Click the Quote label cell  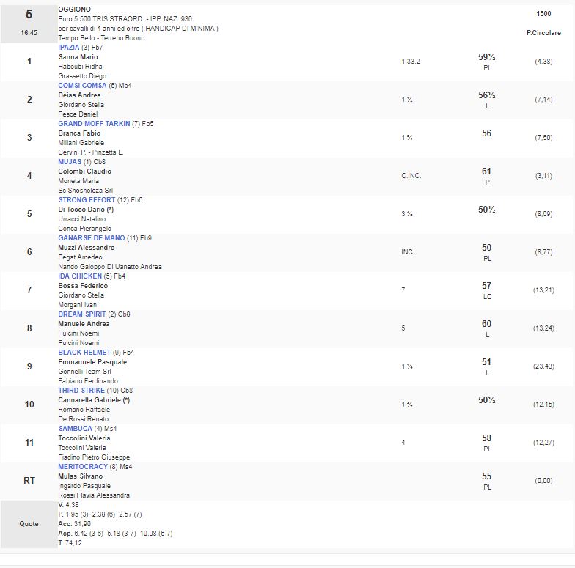point(29,524)
